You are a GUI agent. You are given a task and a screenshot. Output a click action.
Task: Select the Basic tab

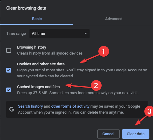(37, 19)
